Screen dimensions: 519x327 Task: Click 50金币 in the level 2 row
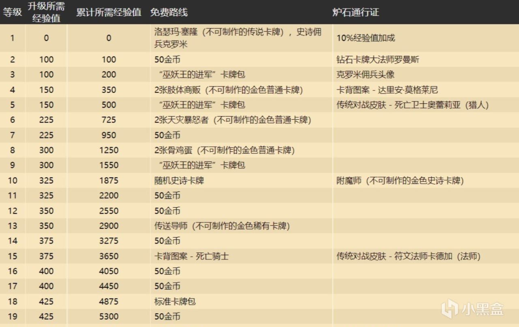point(167,60)
